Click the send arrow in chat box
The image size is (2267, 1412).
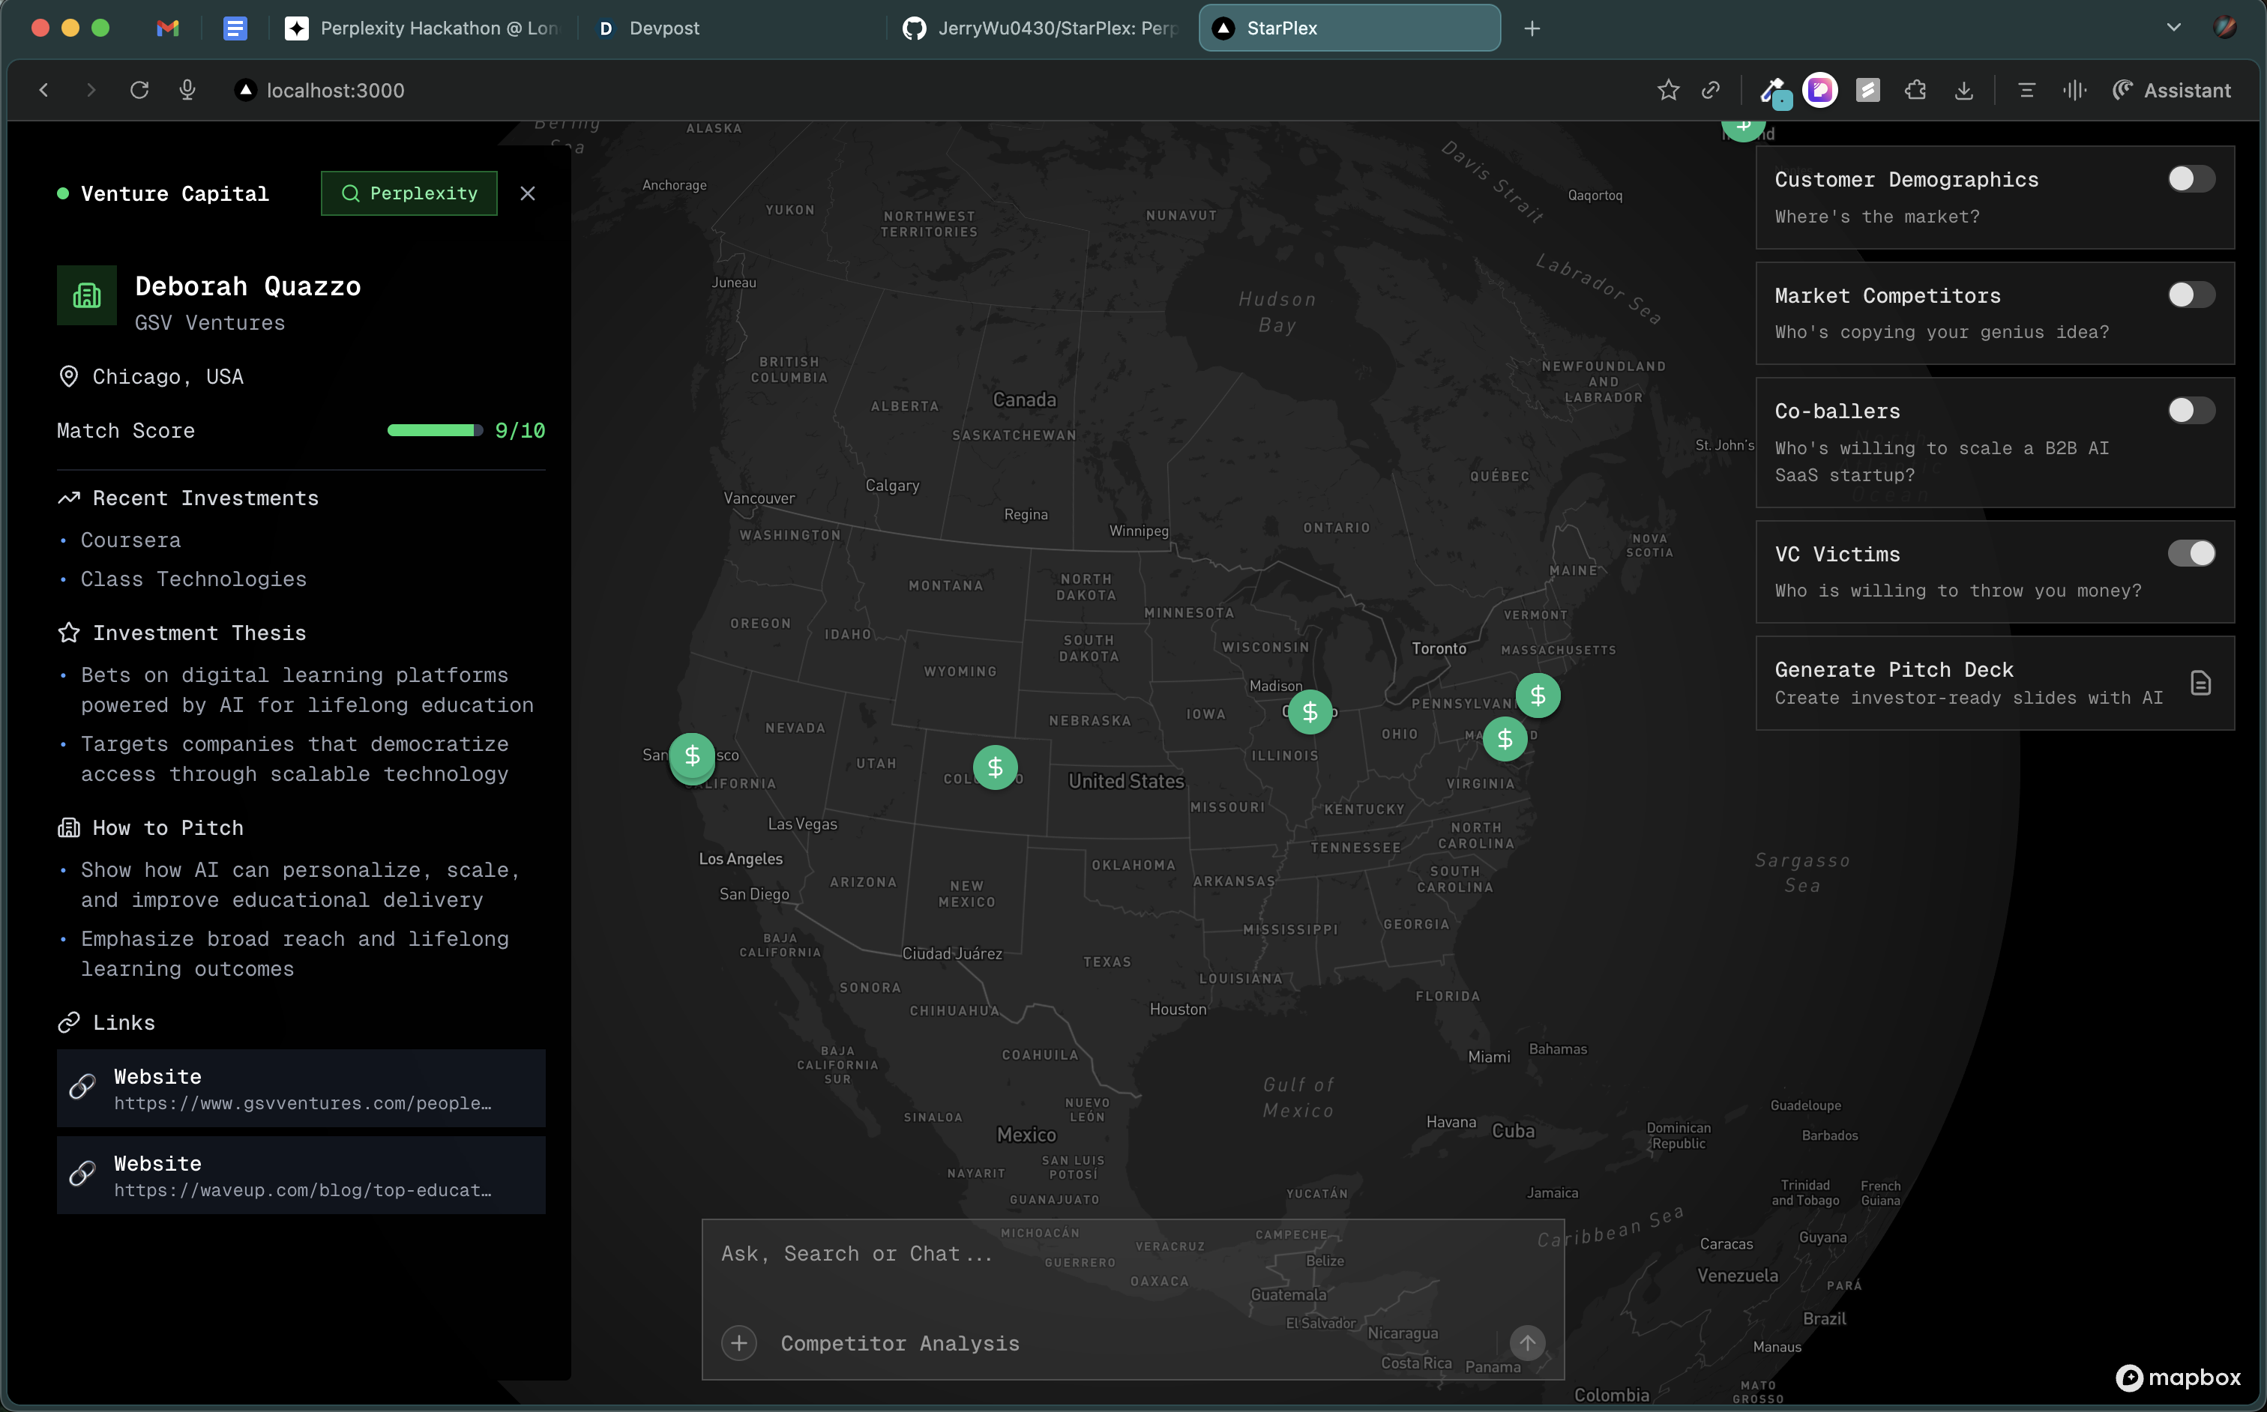point(1527,1343)
